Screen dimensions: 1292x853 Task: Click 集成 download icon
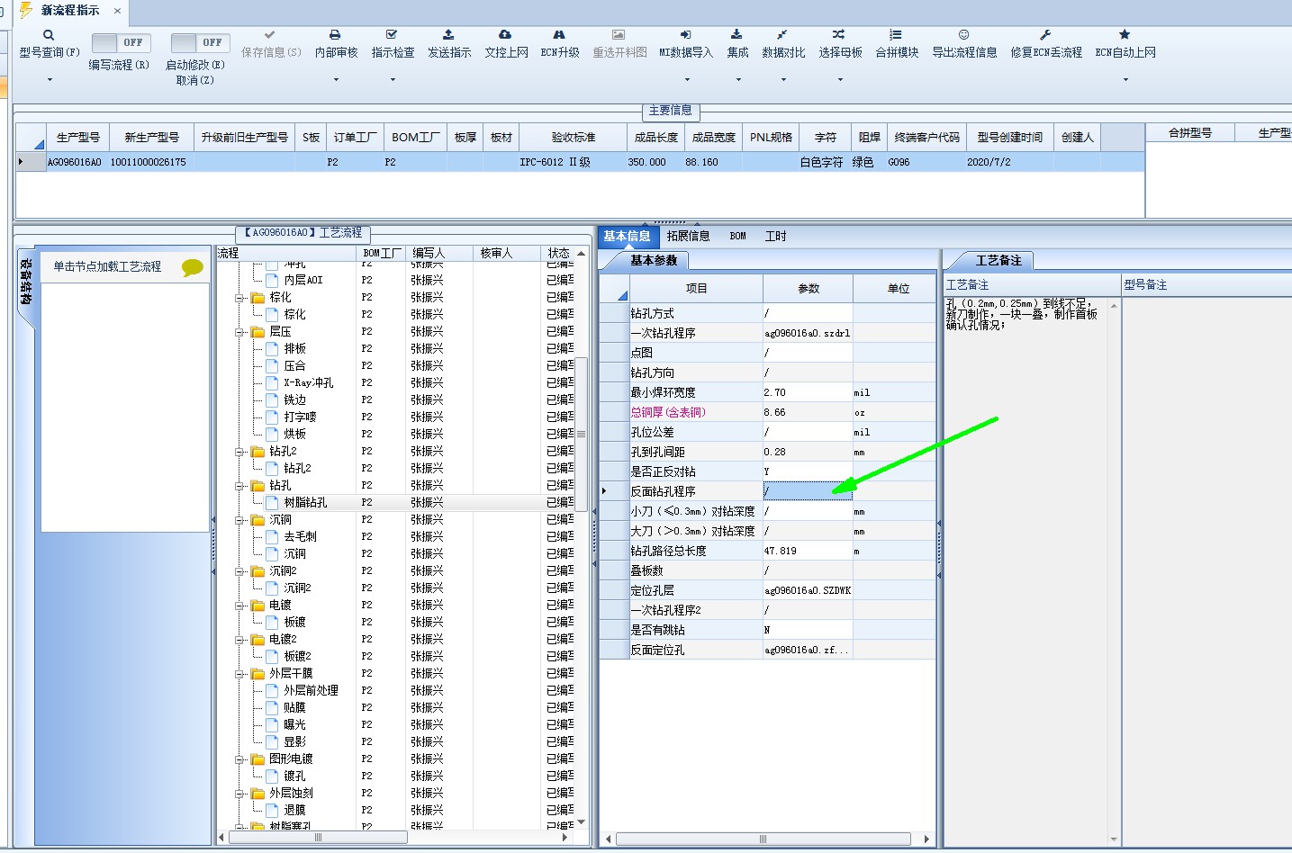click(x=736, y=35)
